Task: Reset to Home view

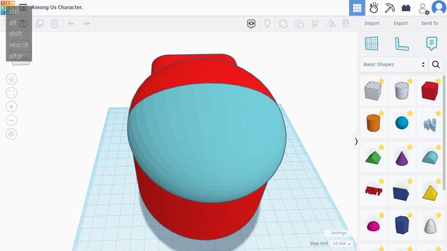Action: (11, 79)
